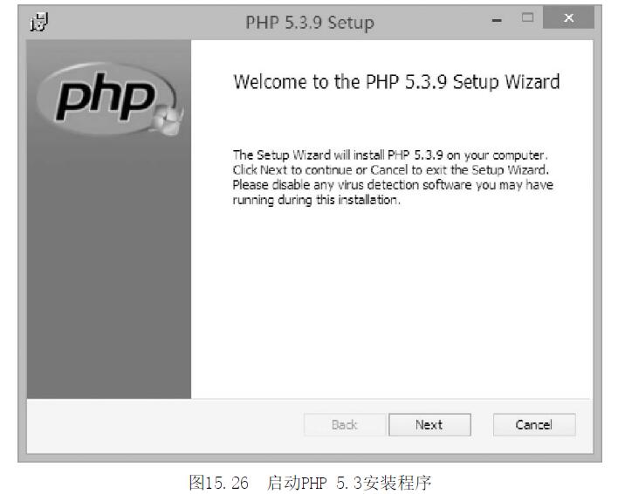Click the line starting "Please disable any virus detection"
Screen dimensions: 618x494
click(x=392, y=185)
